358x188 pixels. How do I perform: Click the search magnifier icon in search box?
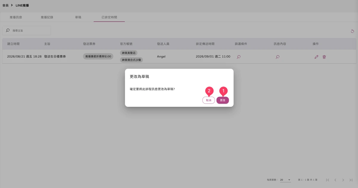8,30
